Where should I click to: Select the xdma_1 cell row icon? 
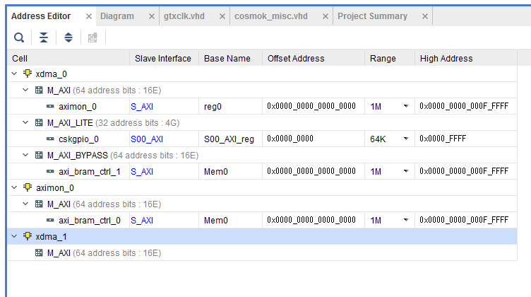(x=28, y=236)
